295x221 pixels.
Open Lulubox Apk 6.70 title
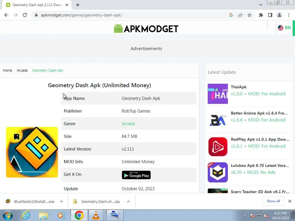pyautogui.click(x=260, y=165)
